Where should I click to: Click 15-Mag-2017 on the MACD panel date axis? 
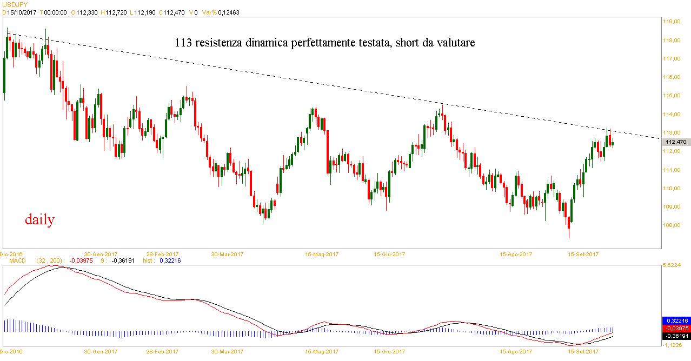(322, 351)
